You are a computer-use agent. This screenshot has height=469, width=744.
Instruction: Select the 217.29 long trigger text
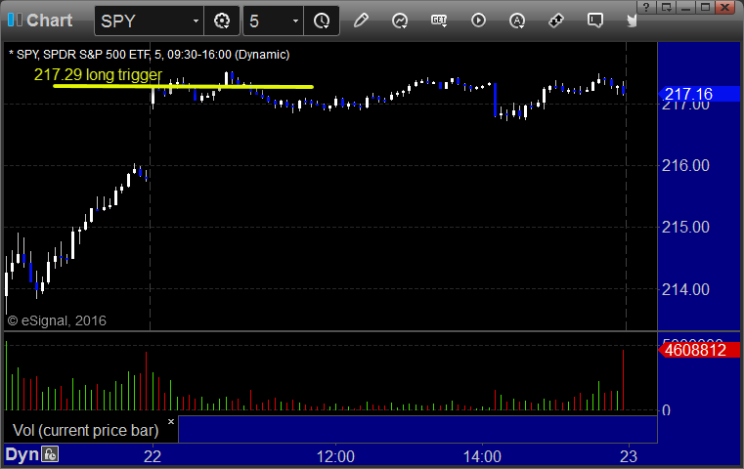tap(98, 74)
